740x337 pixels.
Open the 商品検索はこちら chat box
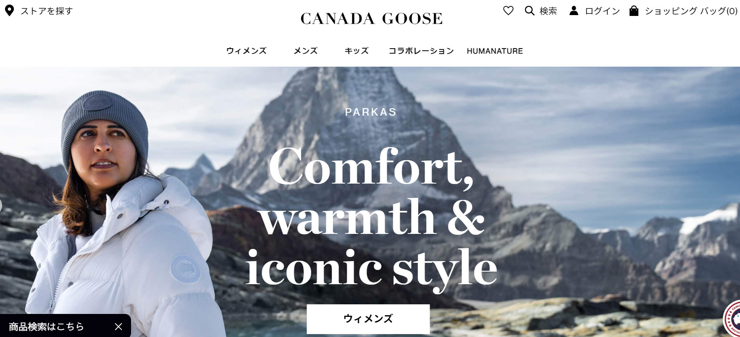[47, 327]
